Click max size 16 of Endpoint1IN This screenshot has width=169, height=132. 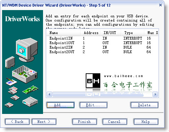(x=149, y=38)
